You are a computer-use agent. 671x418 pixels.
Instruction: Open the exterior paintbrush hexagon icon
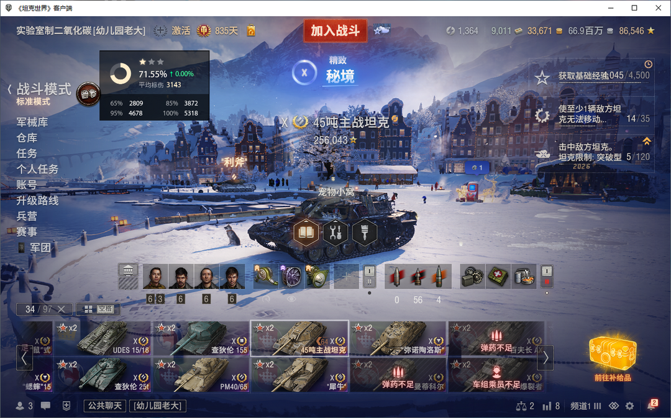click(365, 233)
